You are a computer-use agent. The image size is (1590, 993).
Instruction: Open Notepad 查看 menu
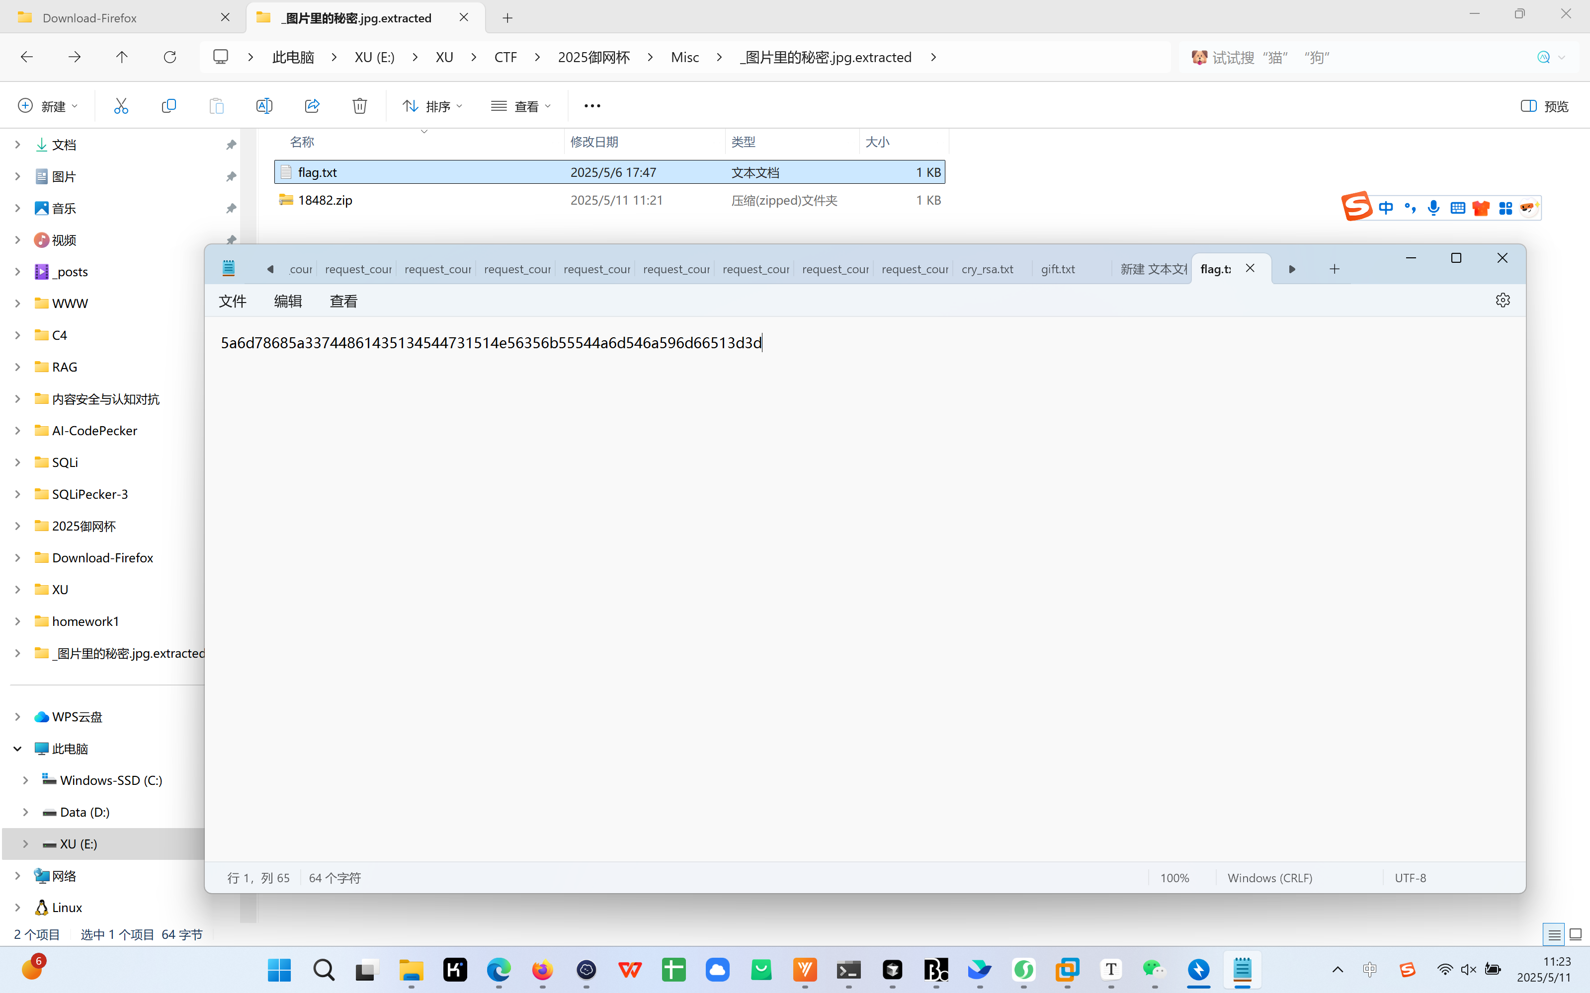[x=343, y=301]
